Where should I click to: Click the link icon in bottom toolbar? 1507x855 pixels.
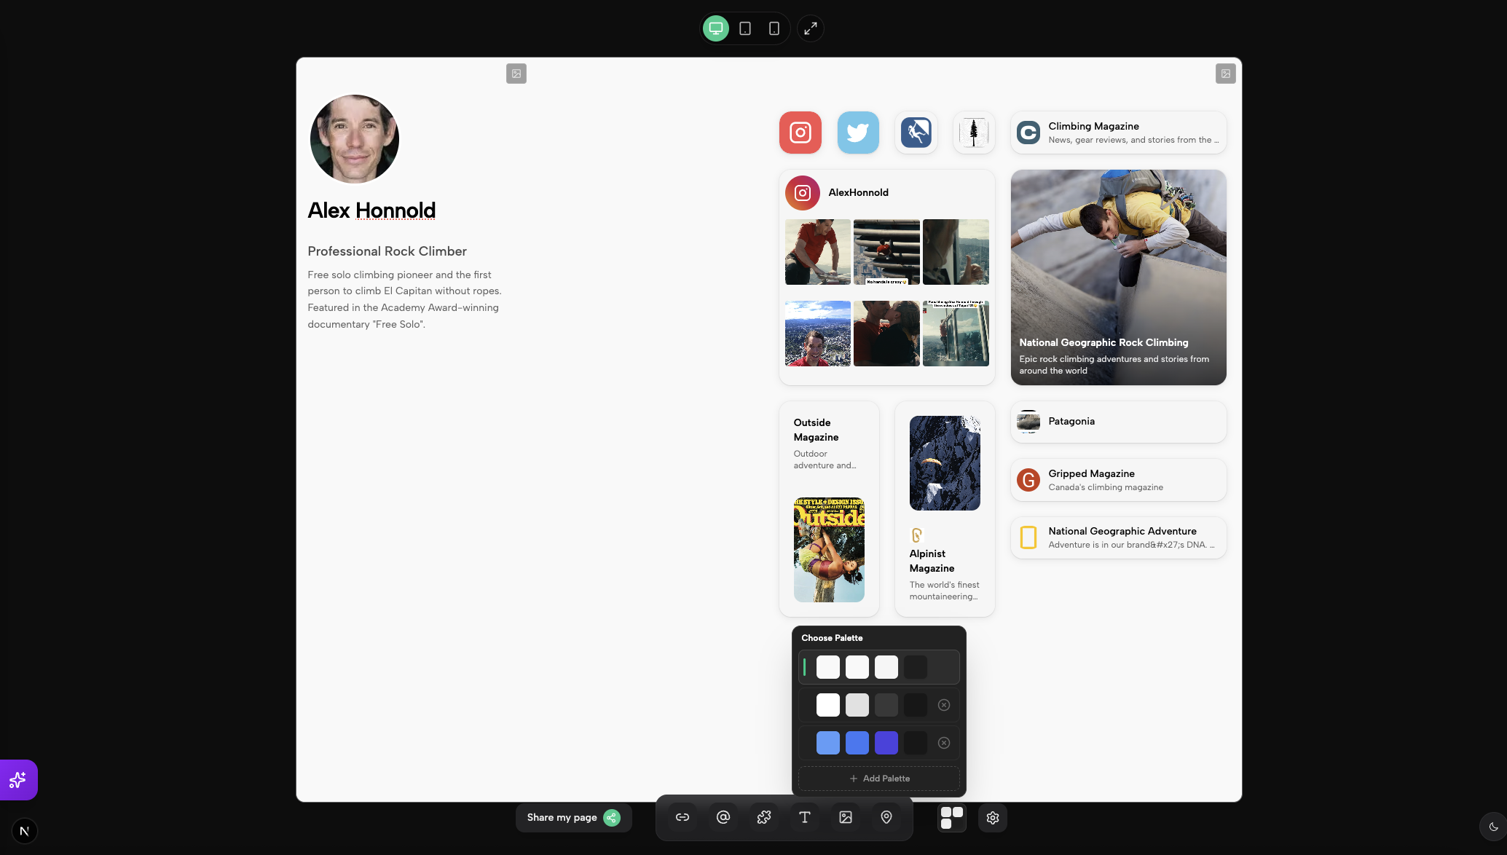(x=682, y=817)
